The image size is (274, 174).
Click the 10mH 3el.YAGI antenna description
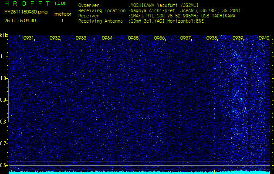pyautogui.click(x=167, y=21)
